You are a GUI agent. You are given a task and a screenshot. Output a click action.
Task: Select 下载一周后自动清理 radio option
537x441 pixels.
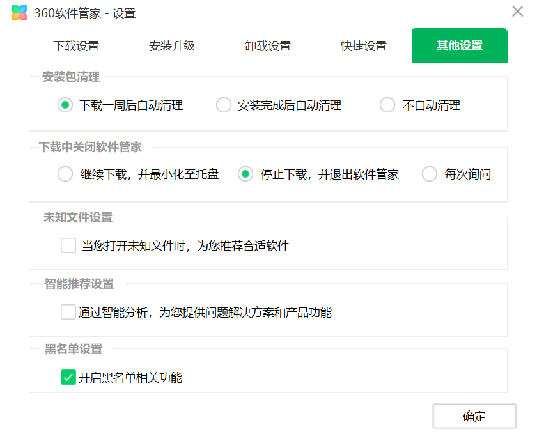[x=65, y=105]
